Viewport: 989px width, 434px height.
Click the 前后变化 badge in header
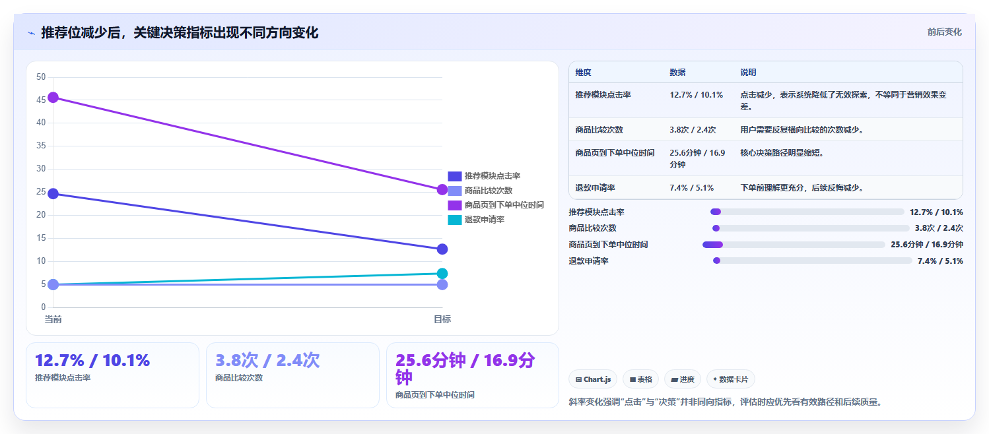(944, 32)
